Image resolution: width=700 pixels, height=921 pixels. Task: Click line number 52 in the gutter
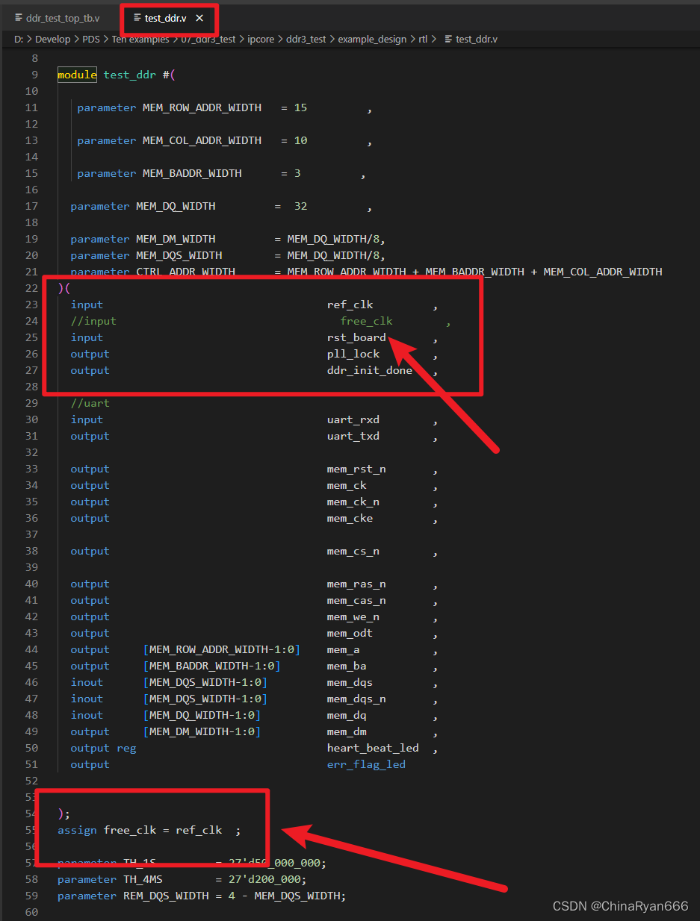coord(31,781)
